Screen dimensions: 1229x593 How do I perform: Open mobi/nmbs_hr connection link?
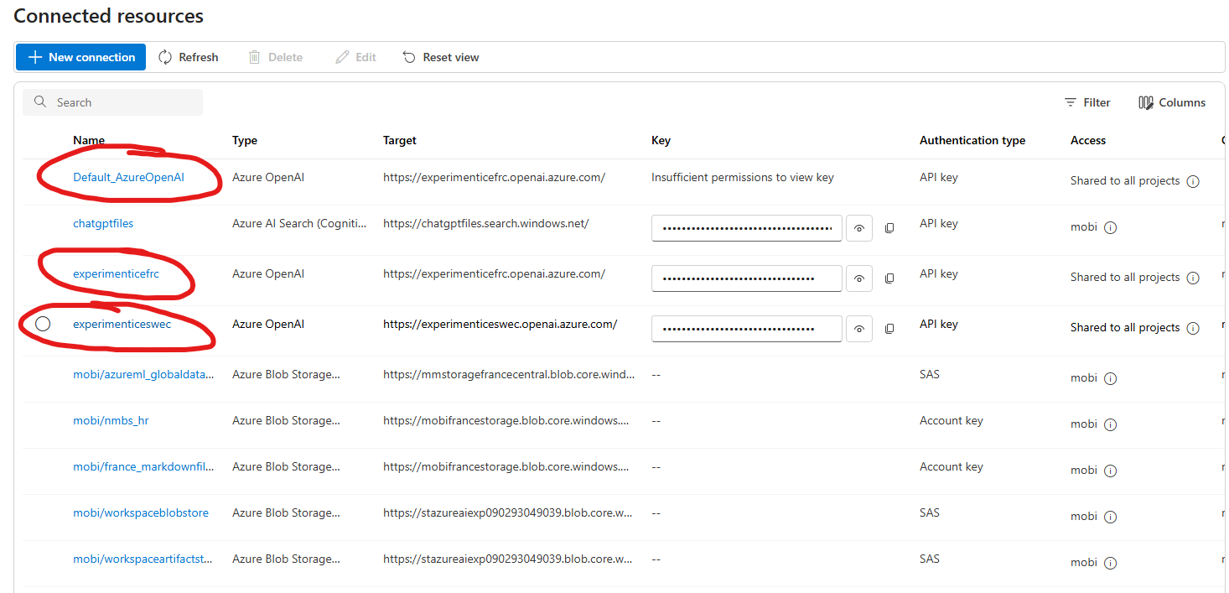tap(111, 420)
